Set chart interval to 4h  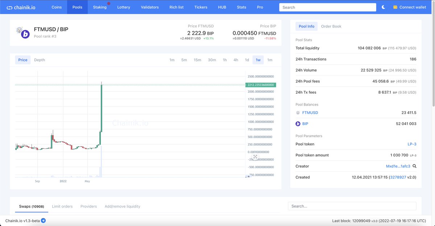click(236, 60)
